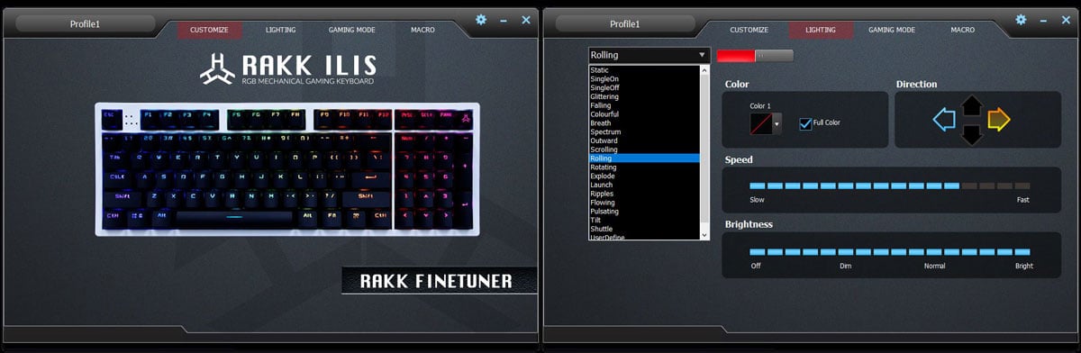This screenshot has height=353, width=1081.
Task: Open GAMING MODE tab in right window
Action: click(x=892, y=30)
